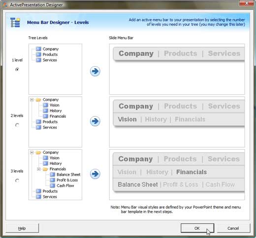Select Profit & Loss tree item
This screenshot has height=238, width=256.
(67, 180)
